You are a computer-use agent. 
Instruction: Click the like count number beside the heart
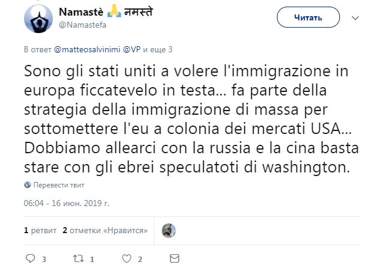pyautogui.click(x=140, y=260)
